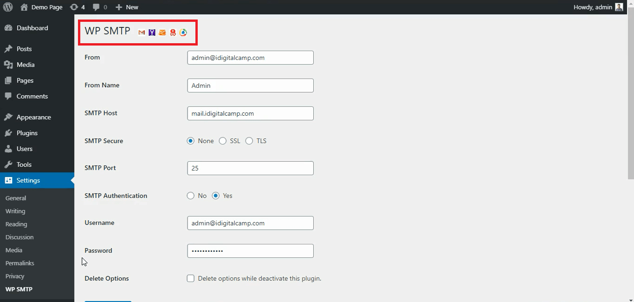Click the Hotmail envelope icon
Viewport: 634px width, 302px height.
[x=162, y=33]
